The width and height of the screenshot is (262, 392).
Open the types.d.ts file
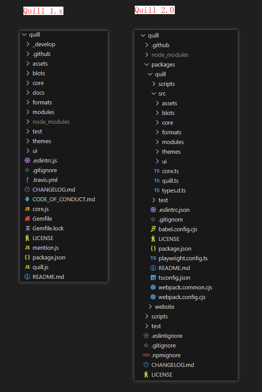174,191
